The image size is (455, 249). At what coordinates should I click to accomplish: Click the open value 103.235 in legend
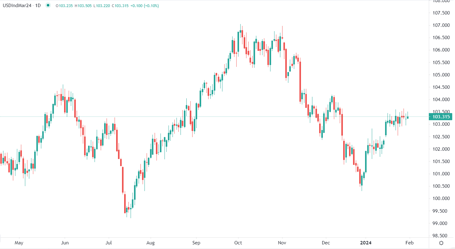pyautogui.click(x=66, y=6)
